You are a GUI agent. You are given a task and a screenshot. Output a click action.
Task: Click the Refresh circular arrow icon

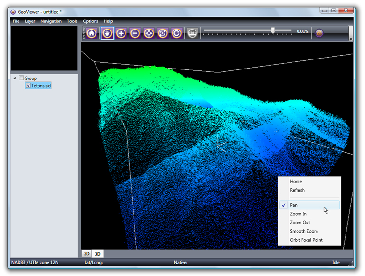[x=176, y=33]
